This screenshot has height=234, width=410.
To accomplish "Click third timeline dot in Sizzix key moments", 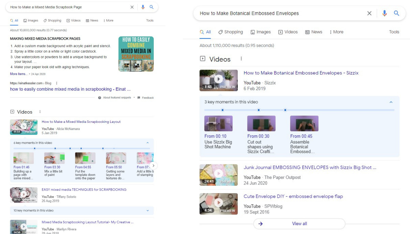I will click(285, 110).
